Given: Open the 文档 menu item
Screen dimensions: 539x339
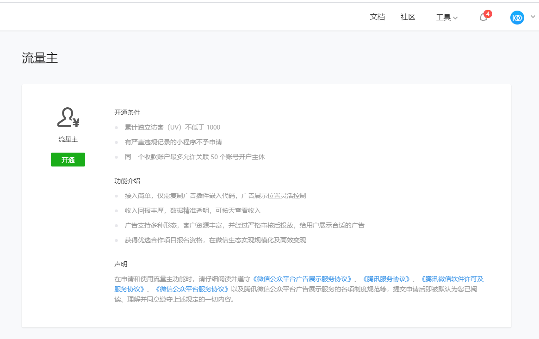Looking at the screenshot, I should tap(377, 17).
